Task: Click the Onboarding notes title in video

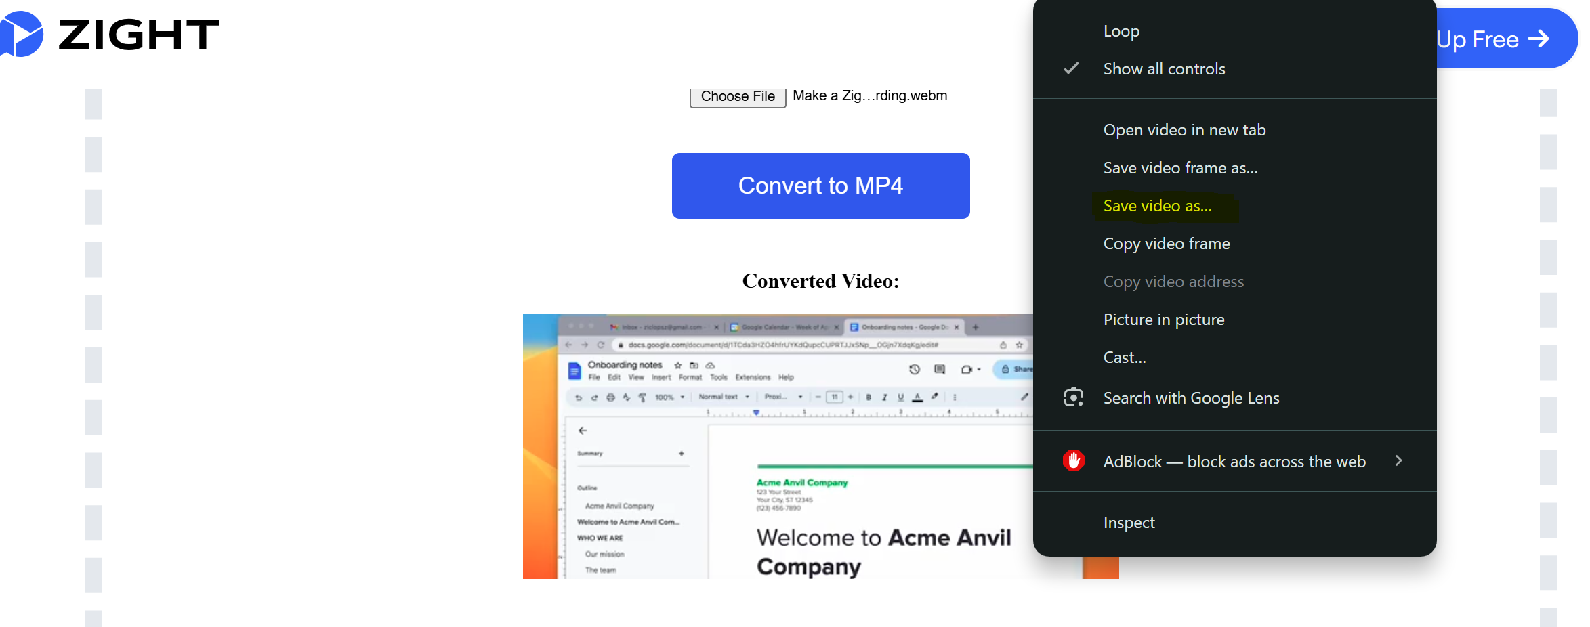Action: point(625,365)
